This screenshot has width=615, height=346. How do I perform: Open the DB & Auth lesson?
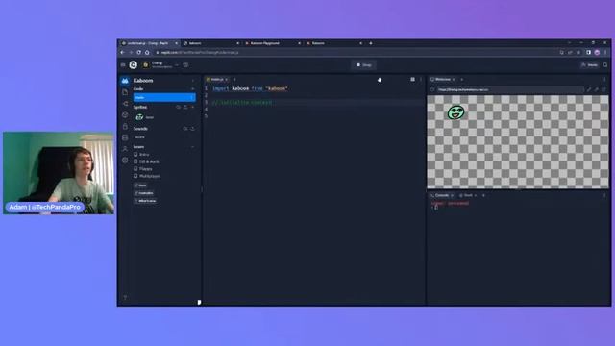tap(146, 161)
